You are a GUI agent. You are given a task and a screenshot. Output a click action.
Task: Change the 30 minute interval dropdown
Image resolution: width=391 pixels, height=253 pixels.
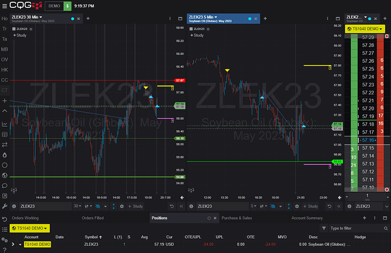click(x=77, y=206)
